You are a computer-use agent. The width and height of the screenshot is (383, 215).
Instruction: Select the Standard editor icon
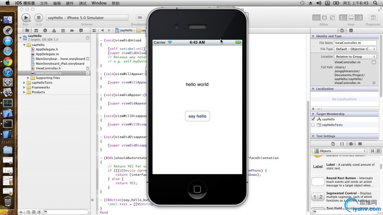coord(316,18)
